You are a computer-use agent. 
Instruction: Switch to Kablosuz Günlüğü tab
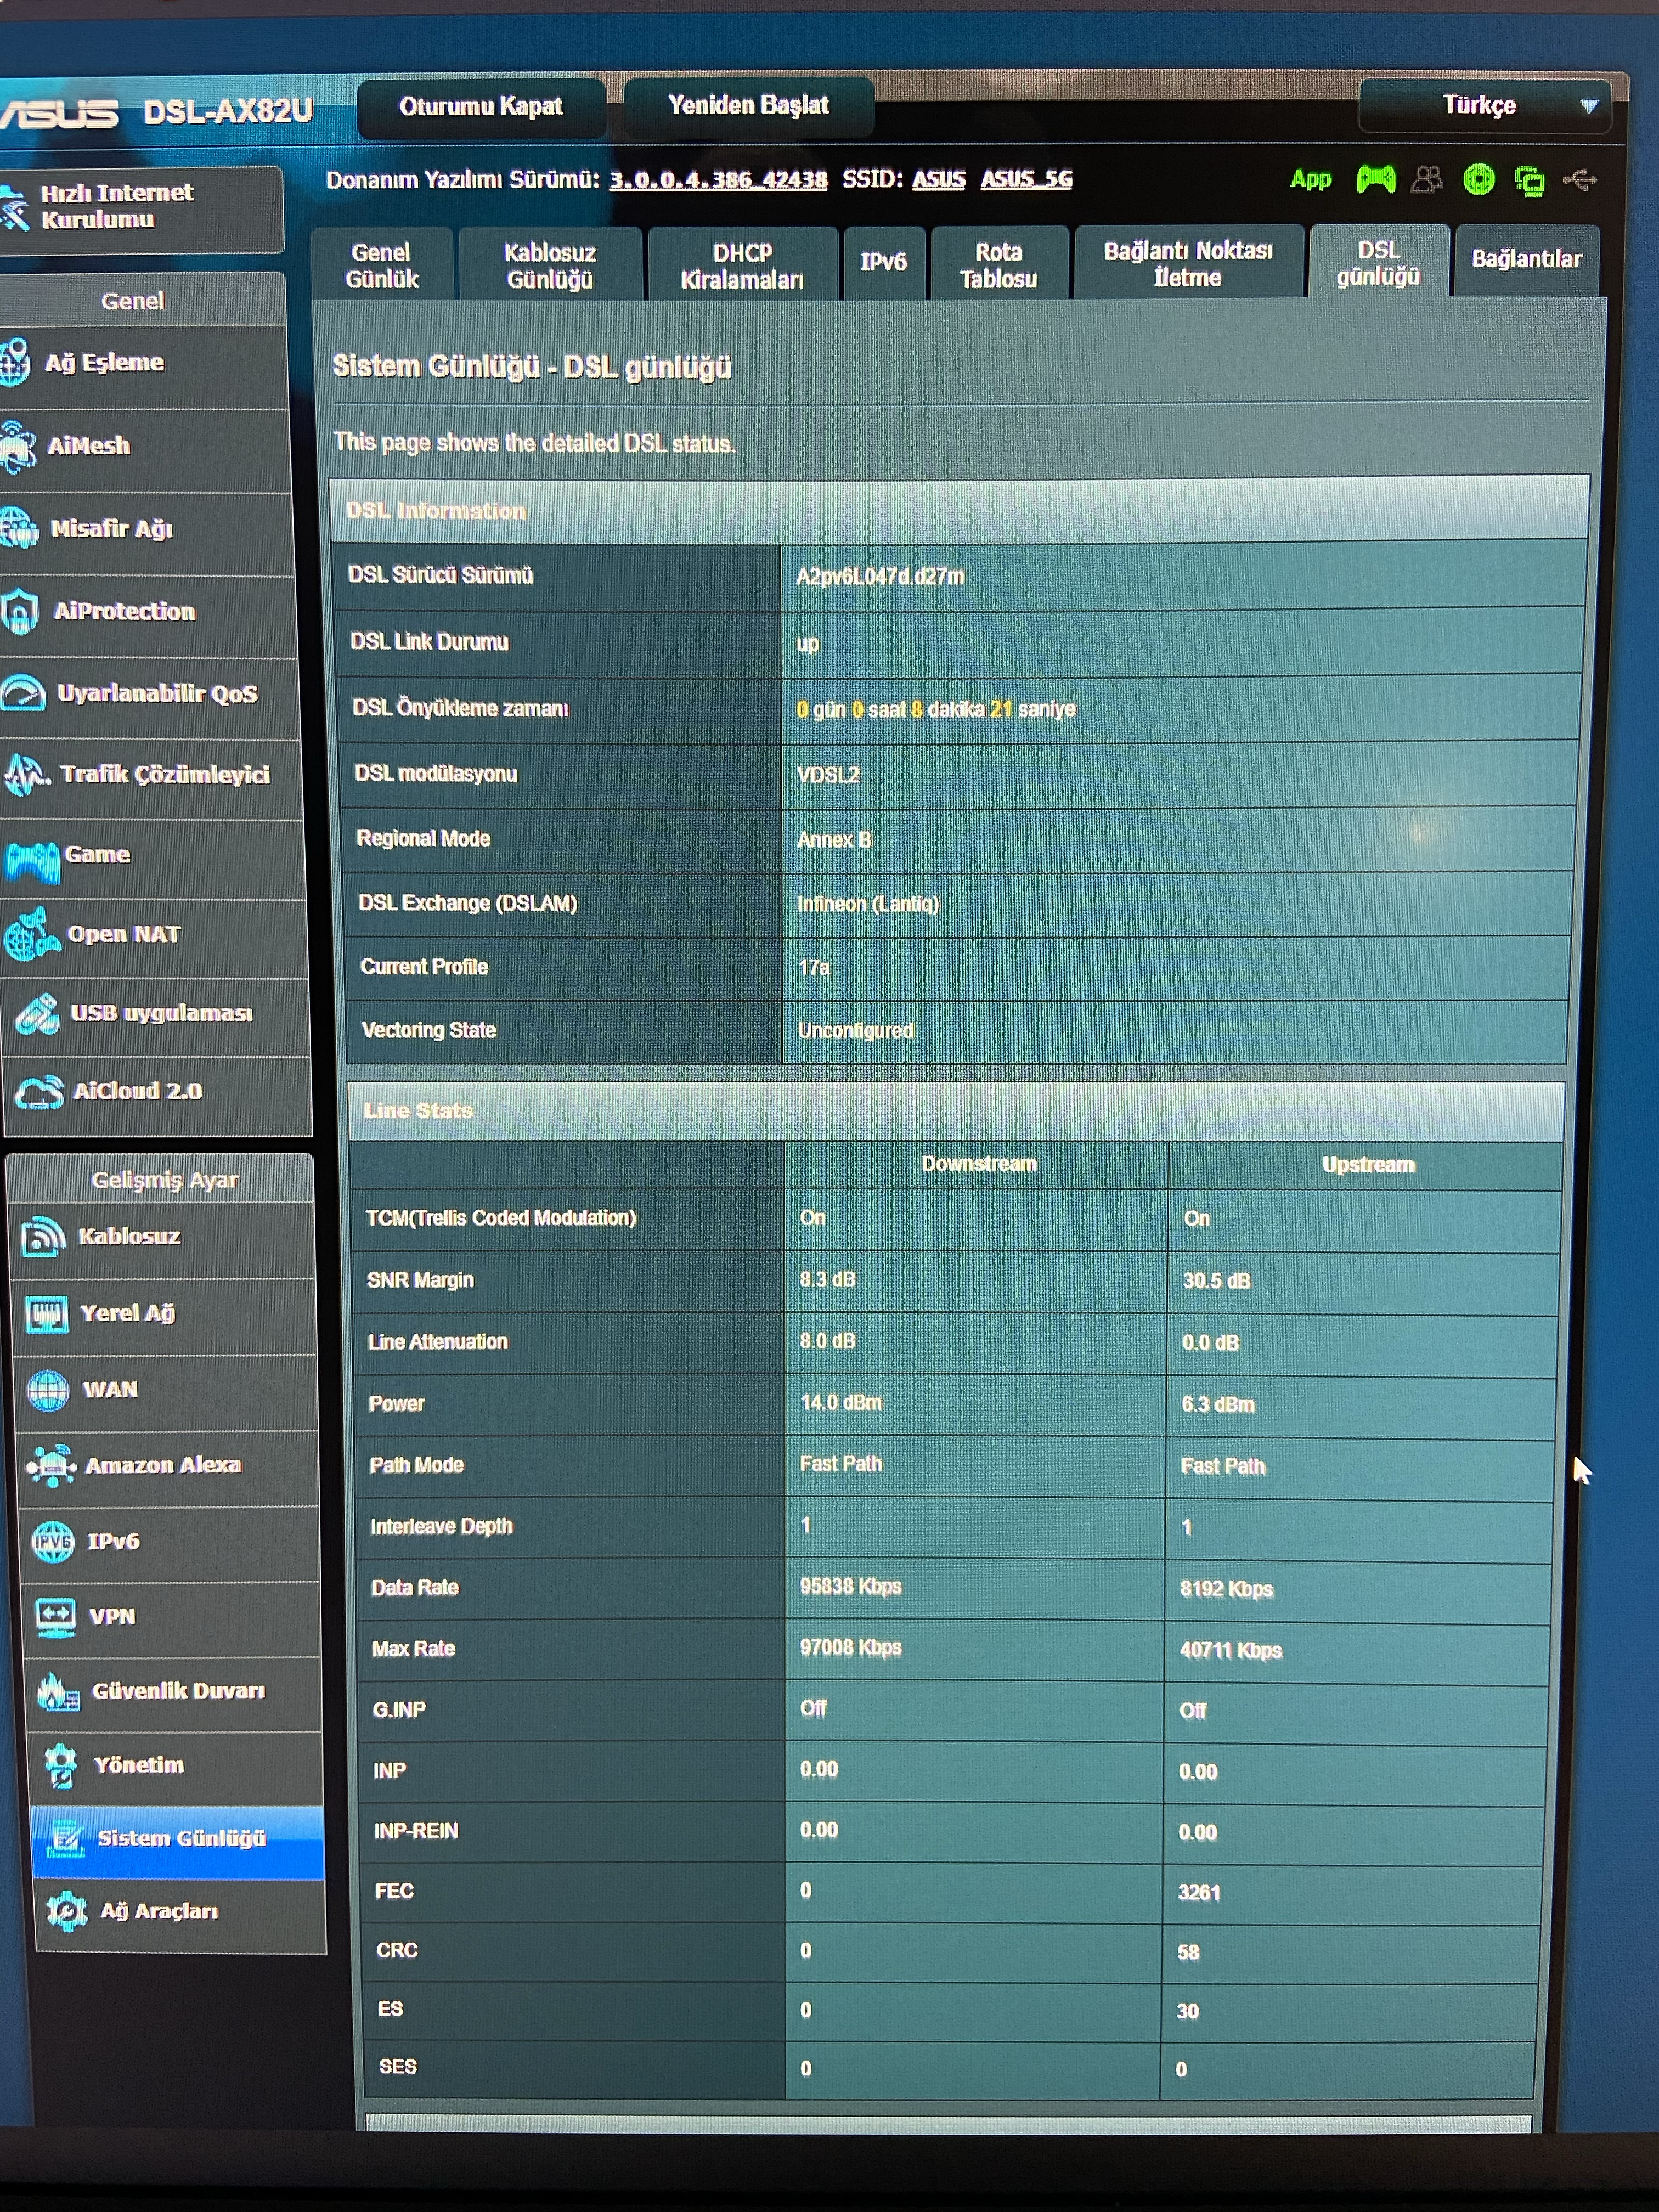point(550,265)
